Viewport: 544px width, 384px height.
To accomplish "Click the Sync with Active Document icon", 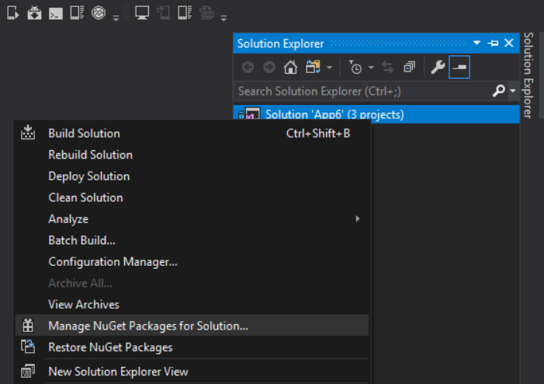I will 387,67.
